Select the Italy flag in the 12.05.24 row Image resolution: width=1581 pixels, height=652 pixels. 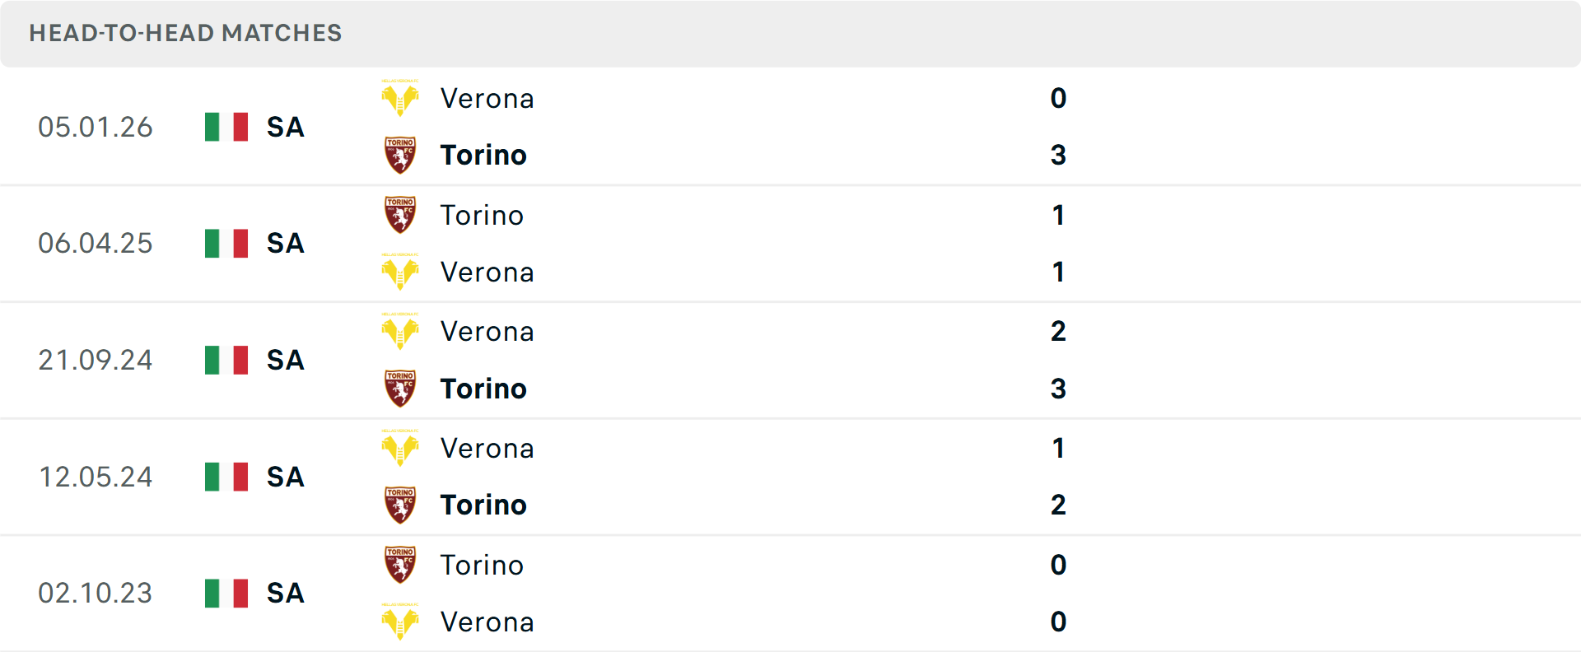pos(225,477)
